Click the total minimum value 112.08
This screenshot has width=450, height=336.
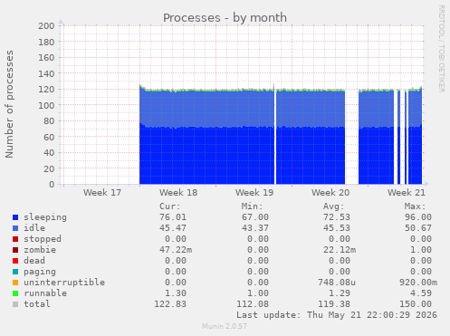[x=253, y=304]
